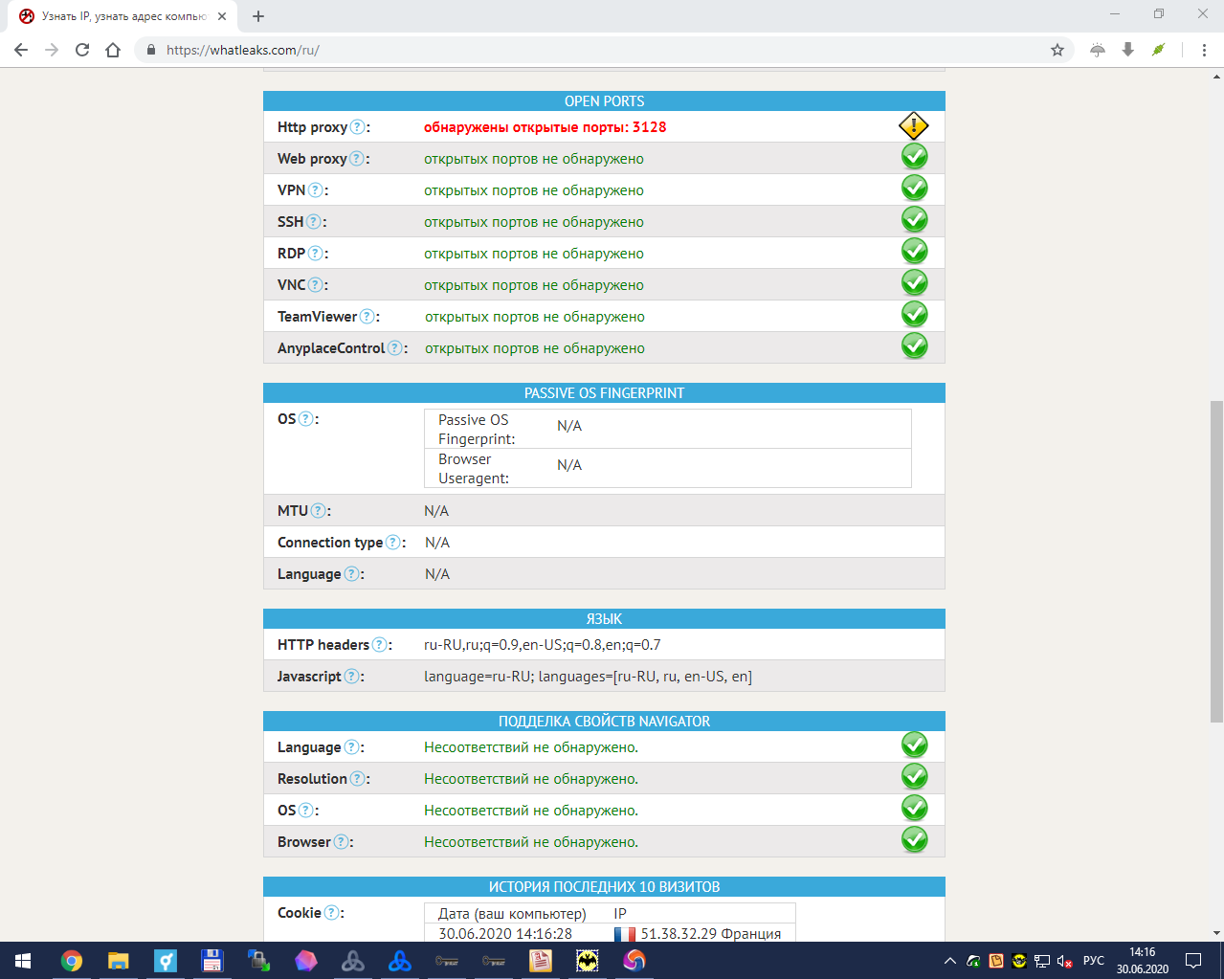
Task: Switch the РУС keyboard language indicator
Action: tap(1094, 961)
